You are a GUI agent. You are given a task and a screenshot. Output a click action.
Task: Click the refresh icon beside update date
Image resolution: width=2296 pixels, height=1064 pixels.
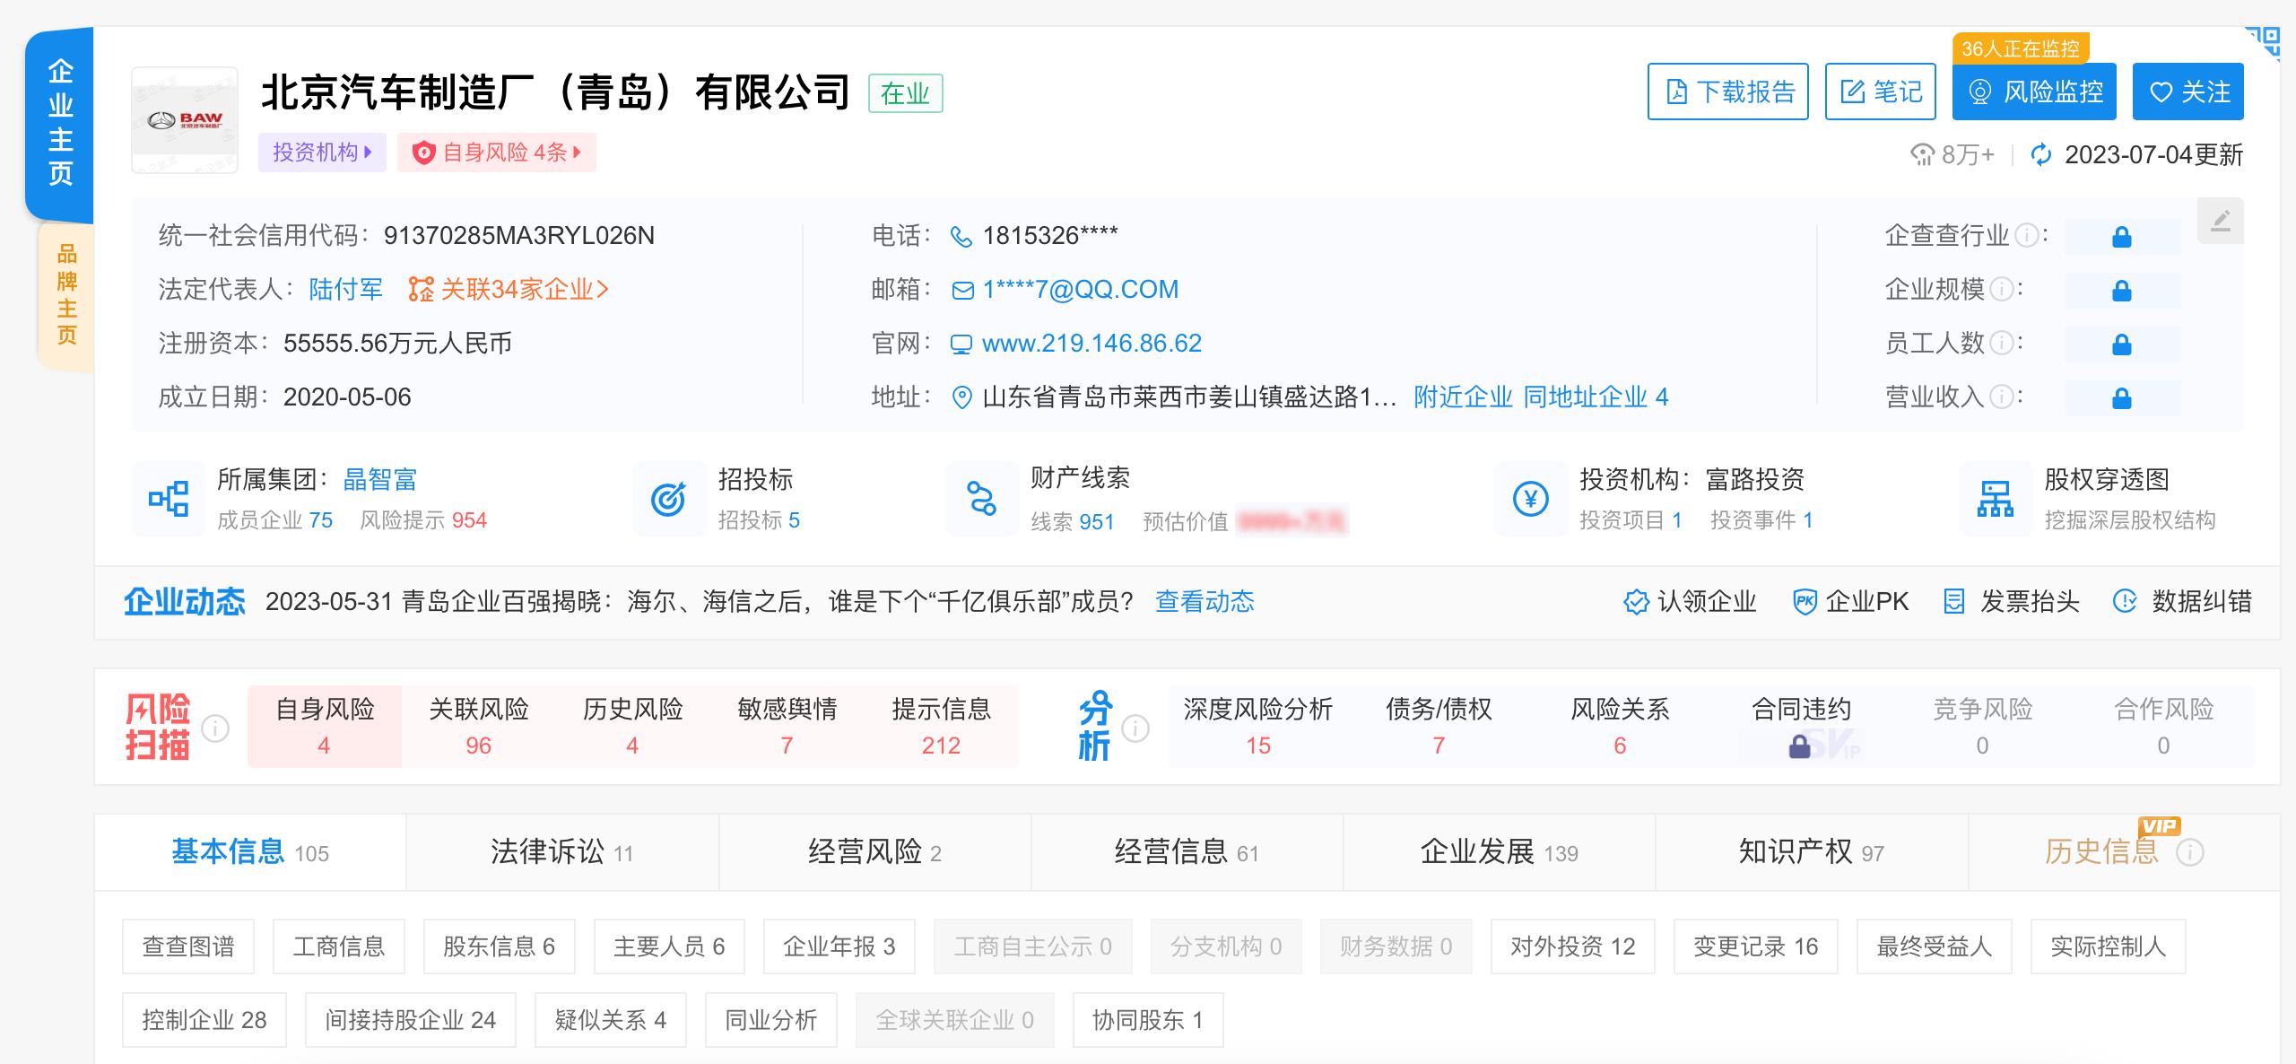(x=2041, y=154)
